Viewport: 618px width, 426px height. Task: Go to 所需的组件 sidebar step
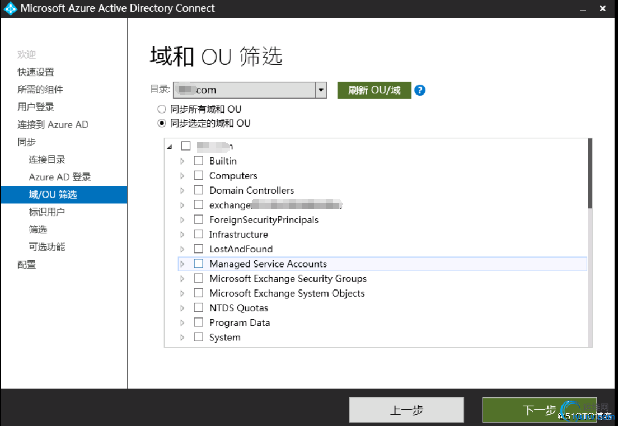point(40,90)
